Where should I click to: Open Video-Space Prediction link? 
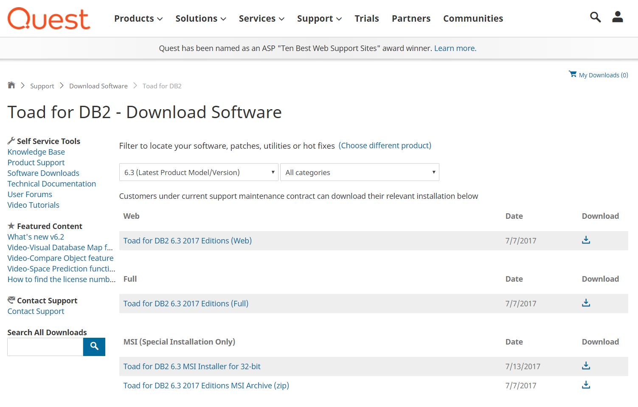(x=61, y=269)
